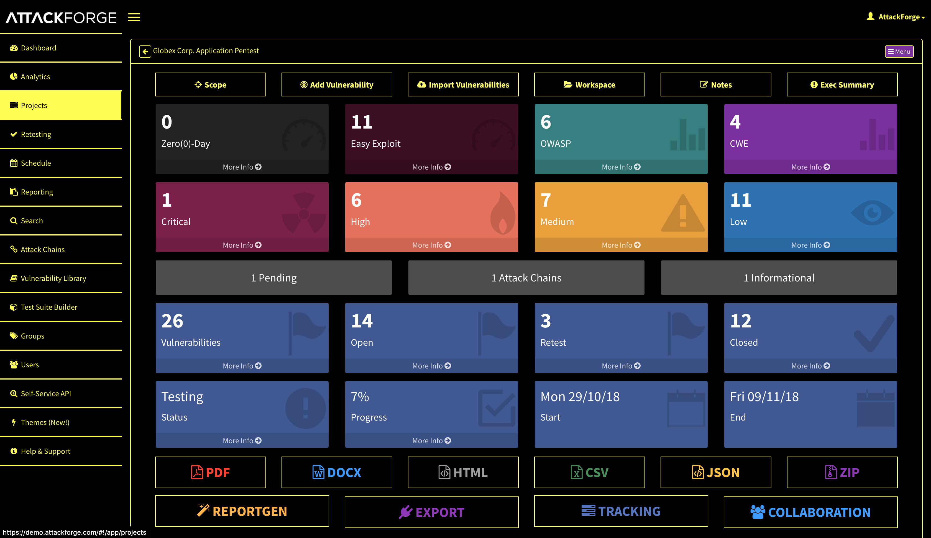
Task: Click More Info on Medium card
Action: (x=621, y=245)
